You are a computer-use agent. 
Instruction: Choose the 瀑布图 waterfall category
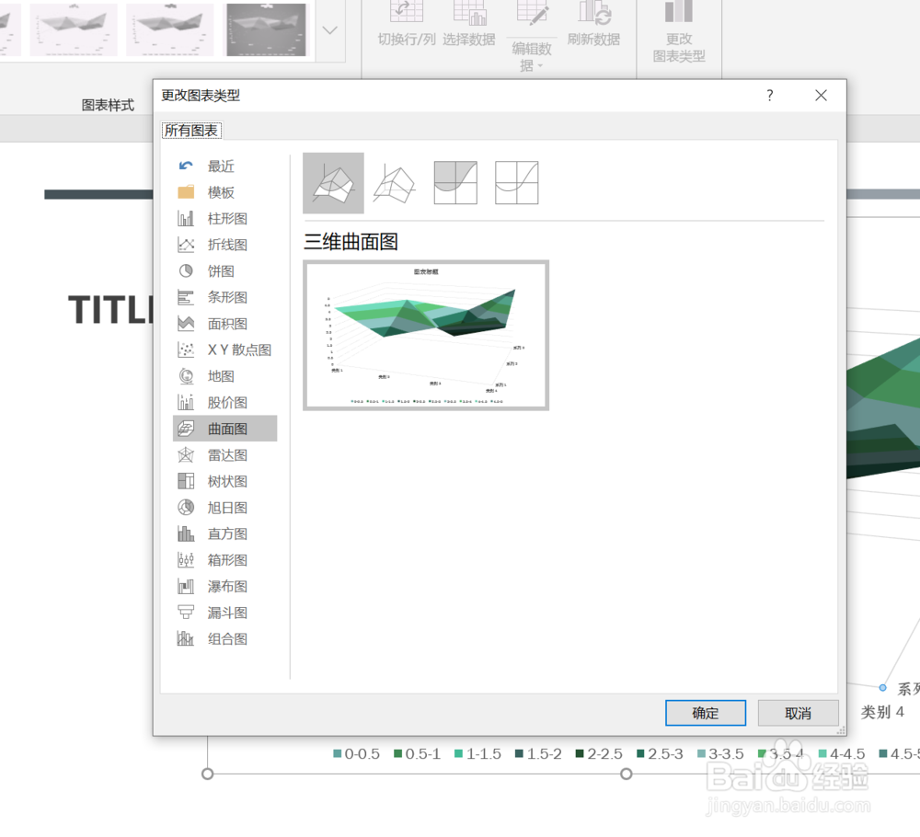click(224, 587)
